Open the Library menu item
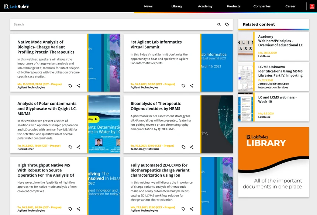 click(x=177, y=7)
